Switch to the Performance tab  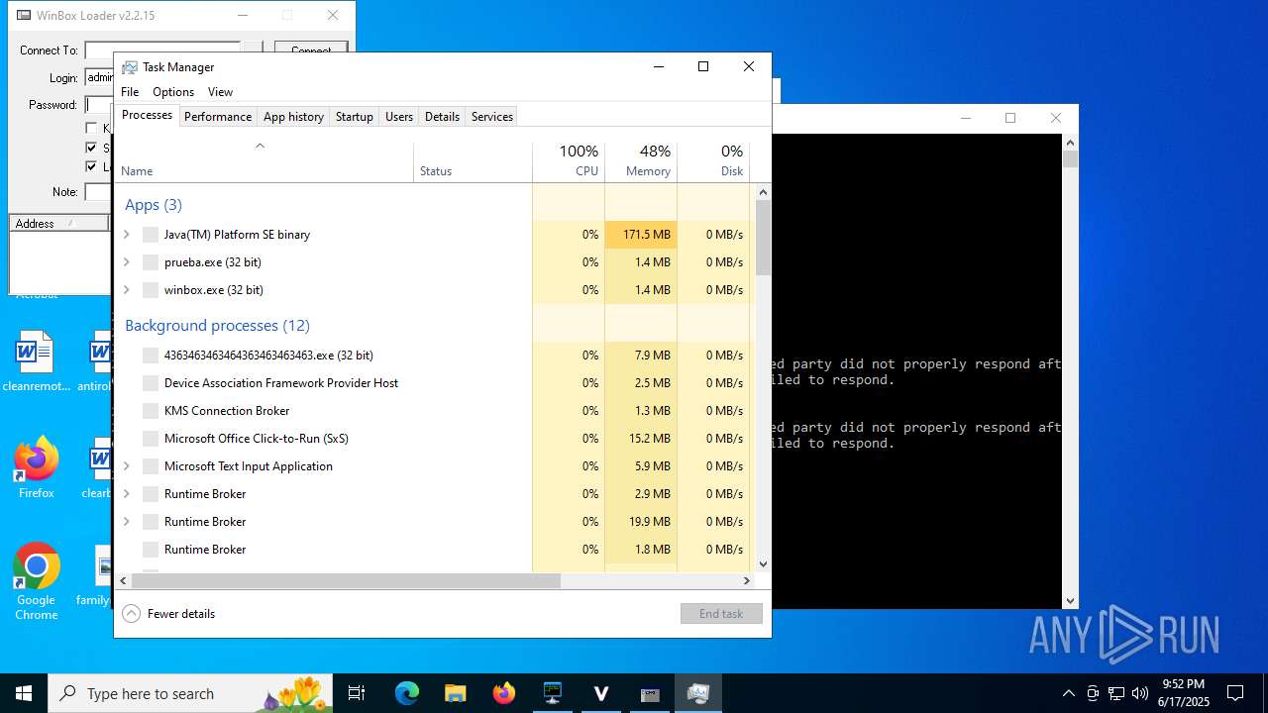click(218, 117)
